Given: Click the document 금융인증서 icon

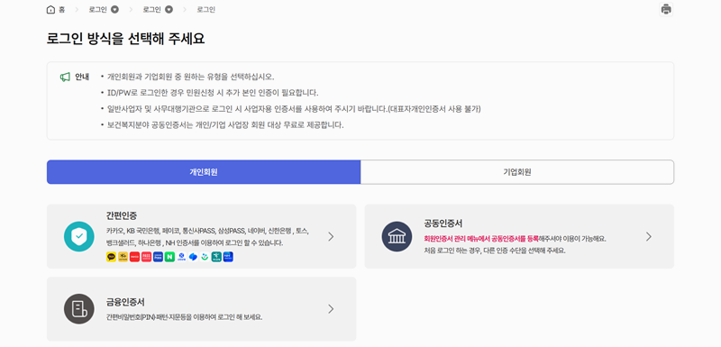Looking at the screenshot, I should (x=79, y=309).
